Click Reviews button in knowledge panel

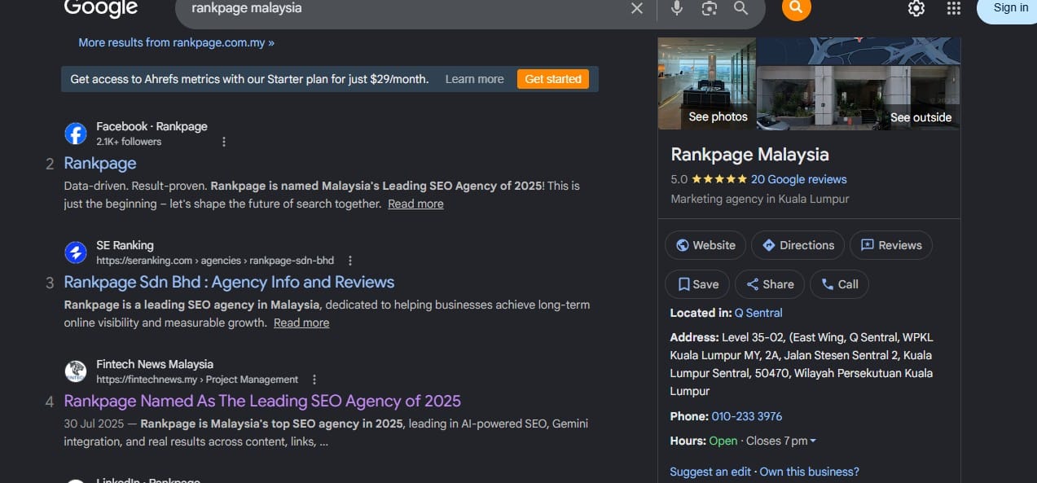tap(891, 245)
